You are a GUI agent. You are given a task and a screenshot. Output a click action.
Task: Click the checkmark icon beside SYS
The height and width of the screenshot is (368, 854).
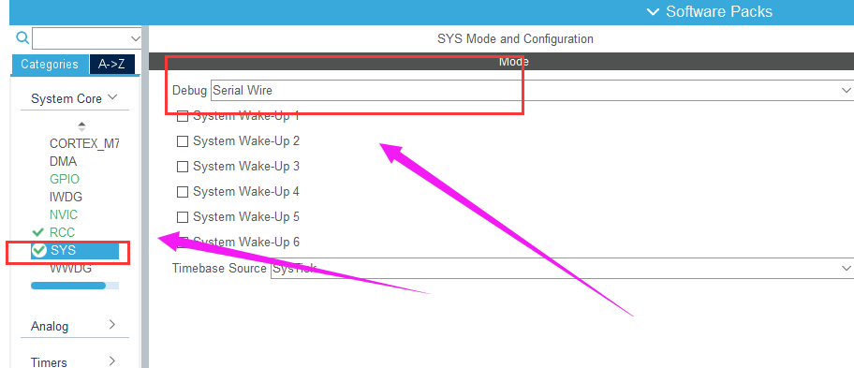coord(39,250)
